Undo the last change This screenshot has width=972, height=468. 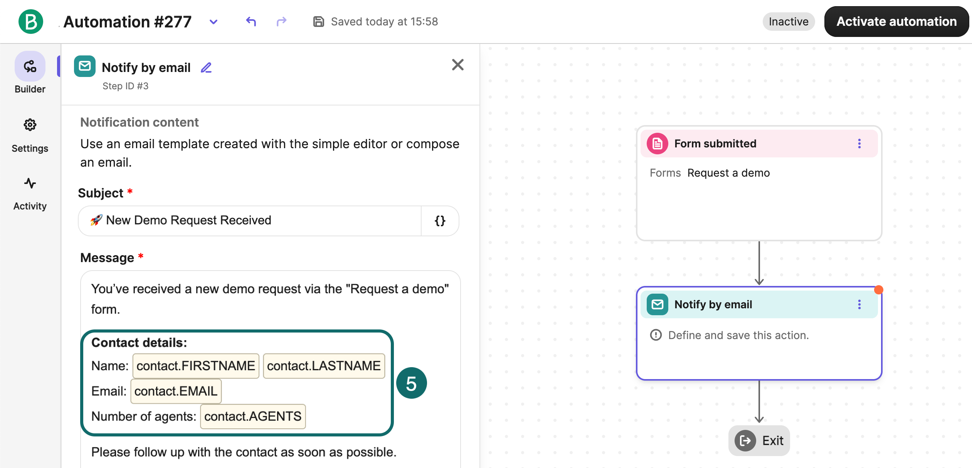(x=251, y=22)
